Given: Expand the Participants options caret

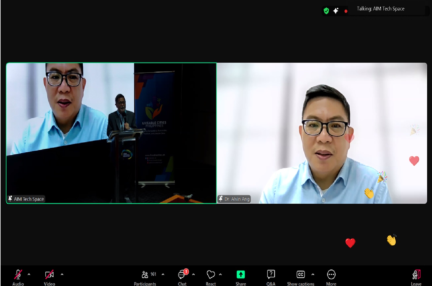Looking at the screenshot, I should (163, 274).
